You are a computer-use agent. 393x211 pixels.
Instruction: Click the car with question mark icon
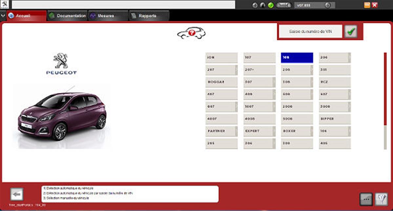coord(192,33)
